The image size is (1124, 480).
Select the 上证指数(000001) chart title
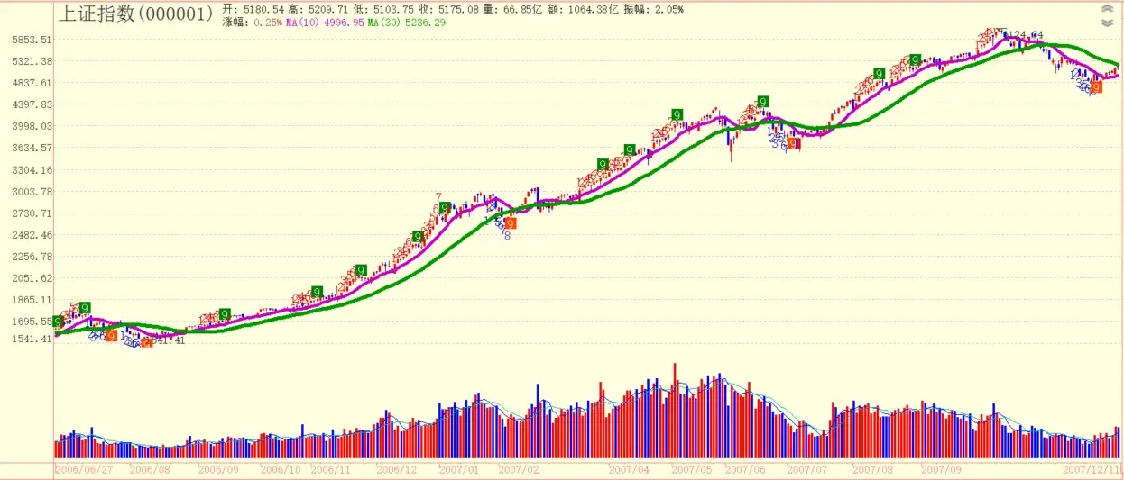[136, 13]
